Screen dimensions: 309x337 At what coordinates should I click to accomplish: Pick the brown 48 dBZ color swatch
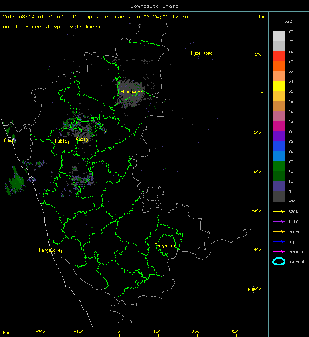(279, 106)
